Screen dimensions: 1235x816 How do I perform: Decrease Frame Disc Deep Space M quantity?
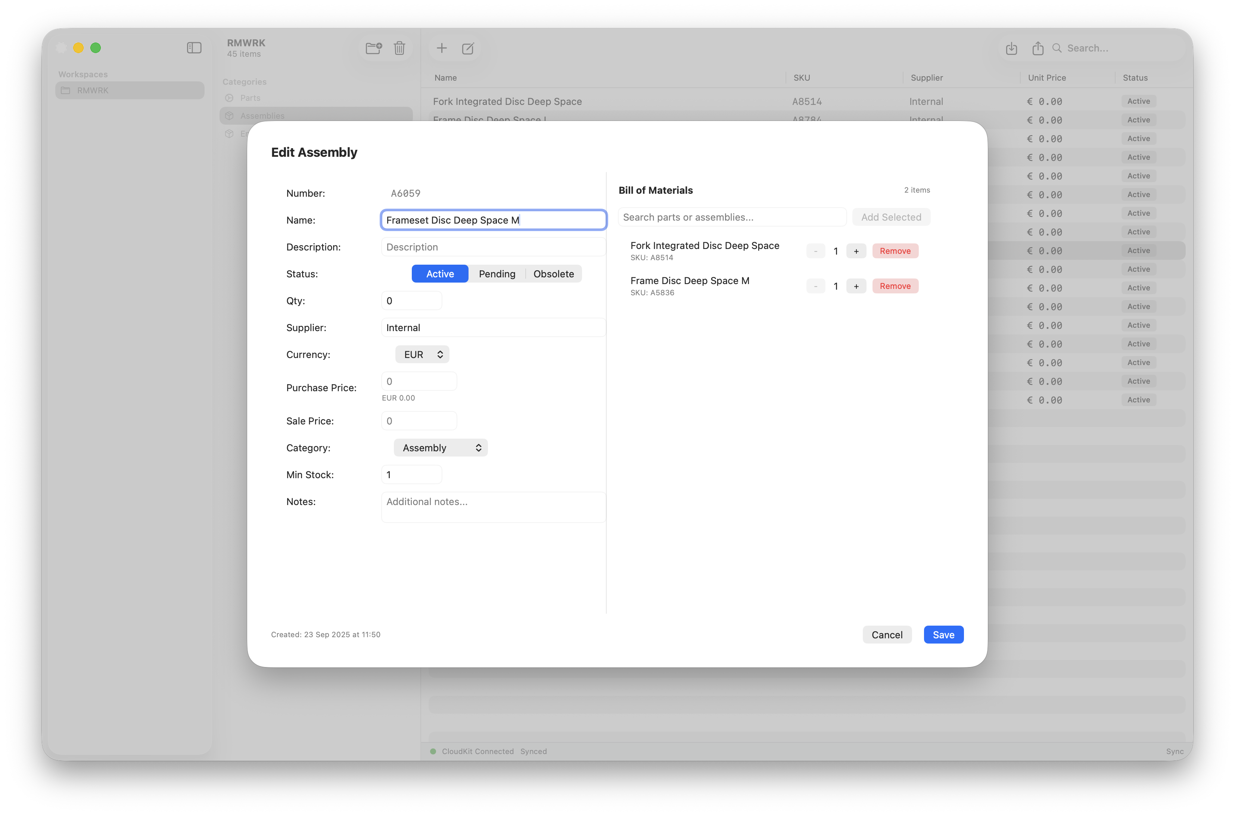coord(815,286)
